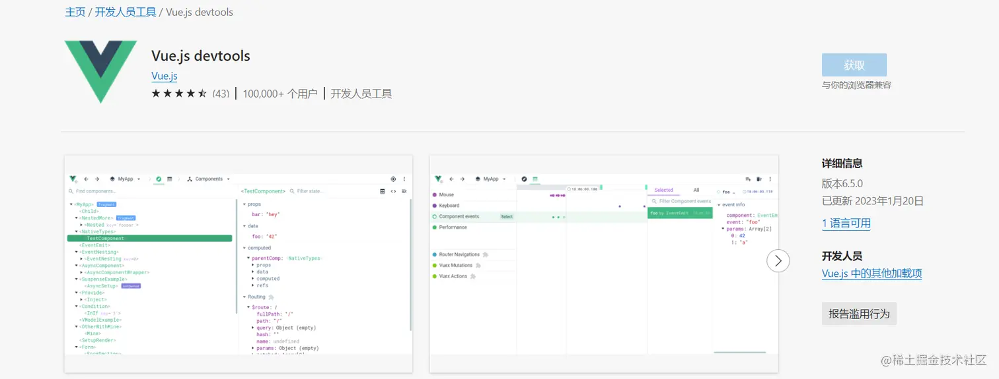The height and width of the screenshot is (379, 999).
Task: Select the 100,000+ 个用户 text
Action: 280,94
